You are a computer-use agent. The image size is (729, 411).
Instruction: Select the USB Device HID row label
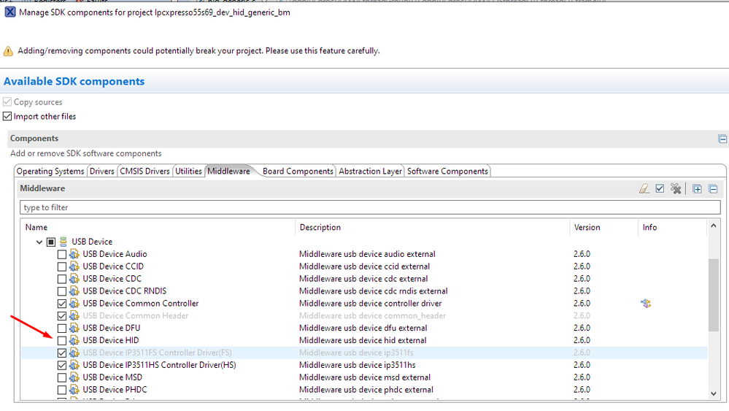click(111, 340)
